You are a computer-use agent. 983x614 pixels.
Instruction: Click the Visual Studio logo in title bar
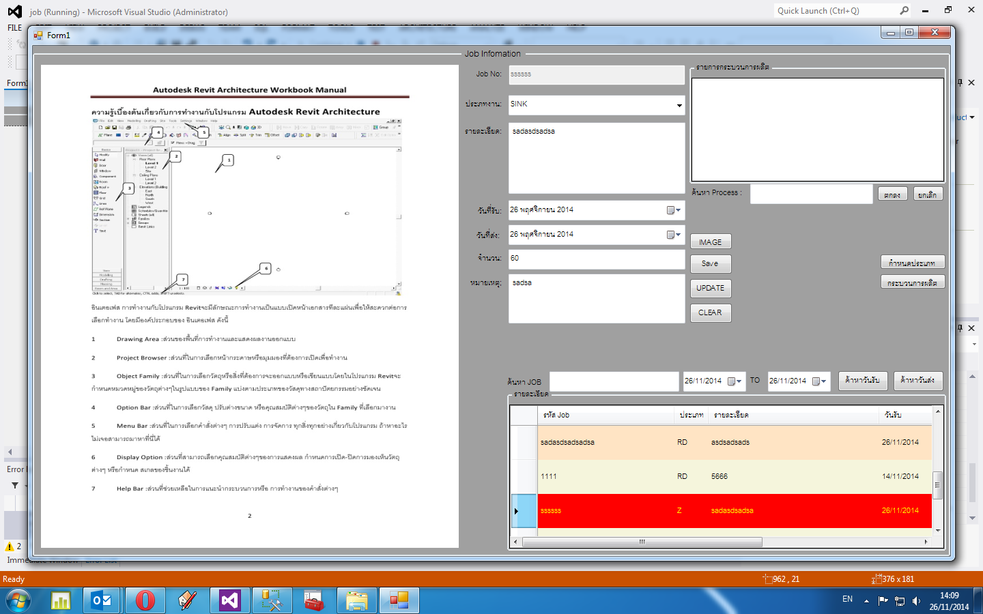(14, 12)
